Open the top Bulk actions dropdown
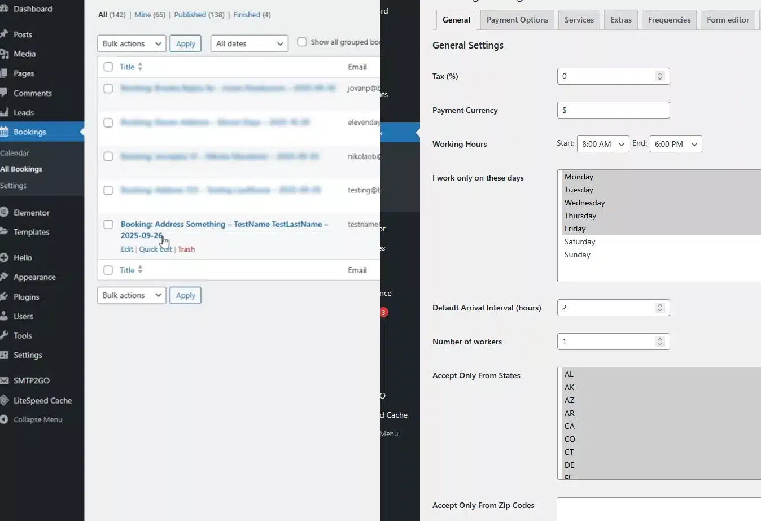761x521 pixels. [132, 43]
